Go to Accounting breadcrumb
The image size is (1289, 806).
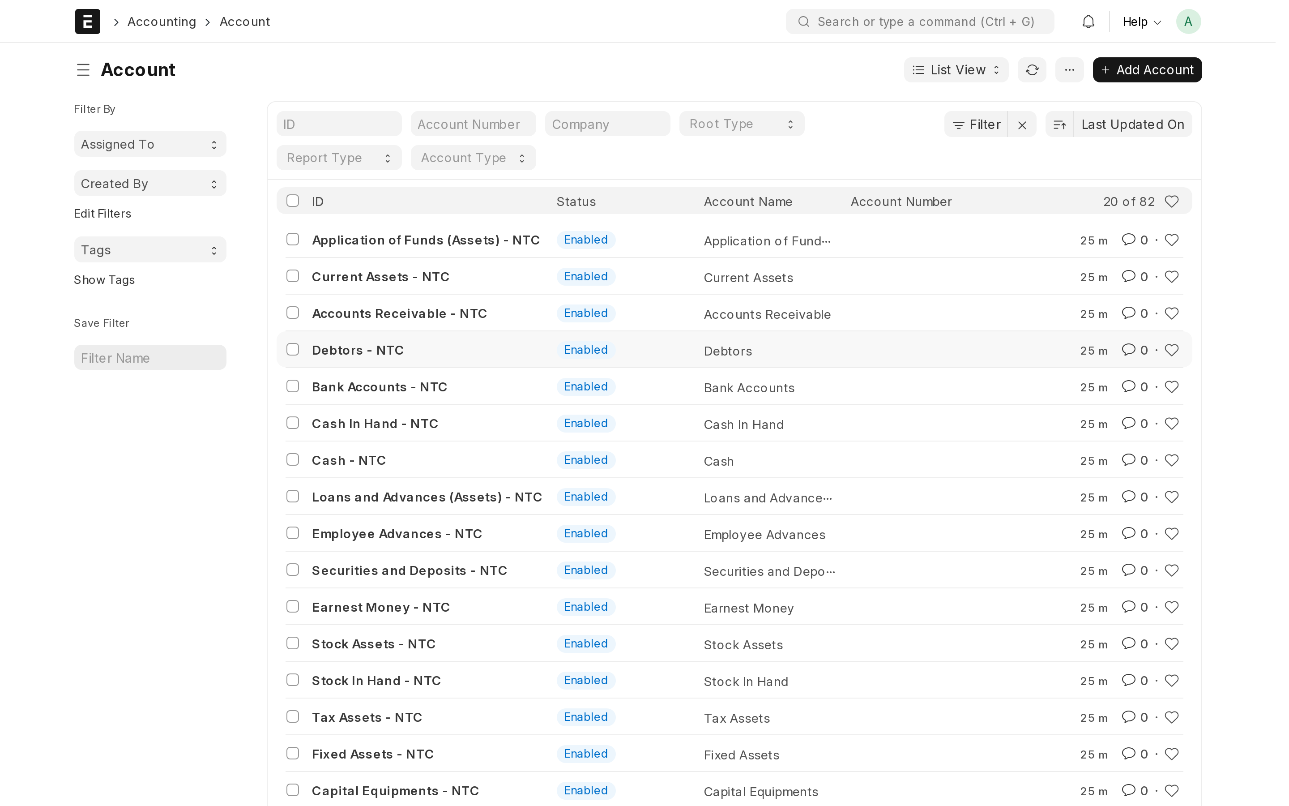coord(162,22)
